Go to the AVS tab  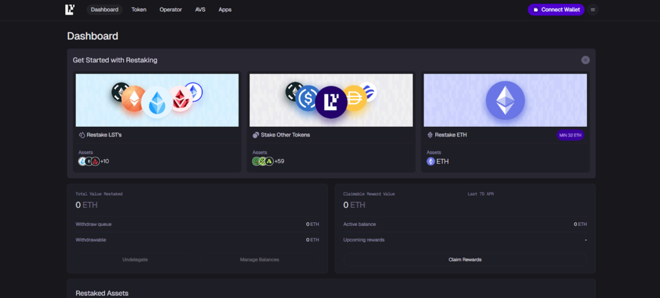tap(200, 10)
